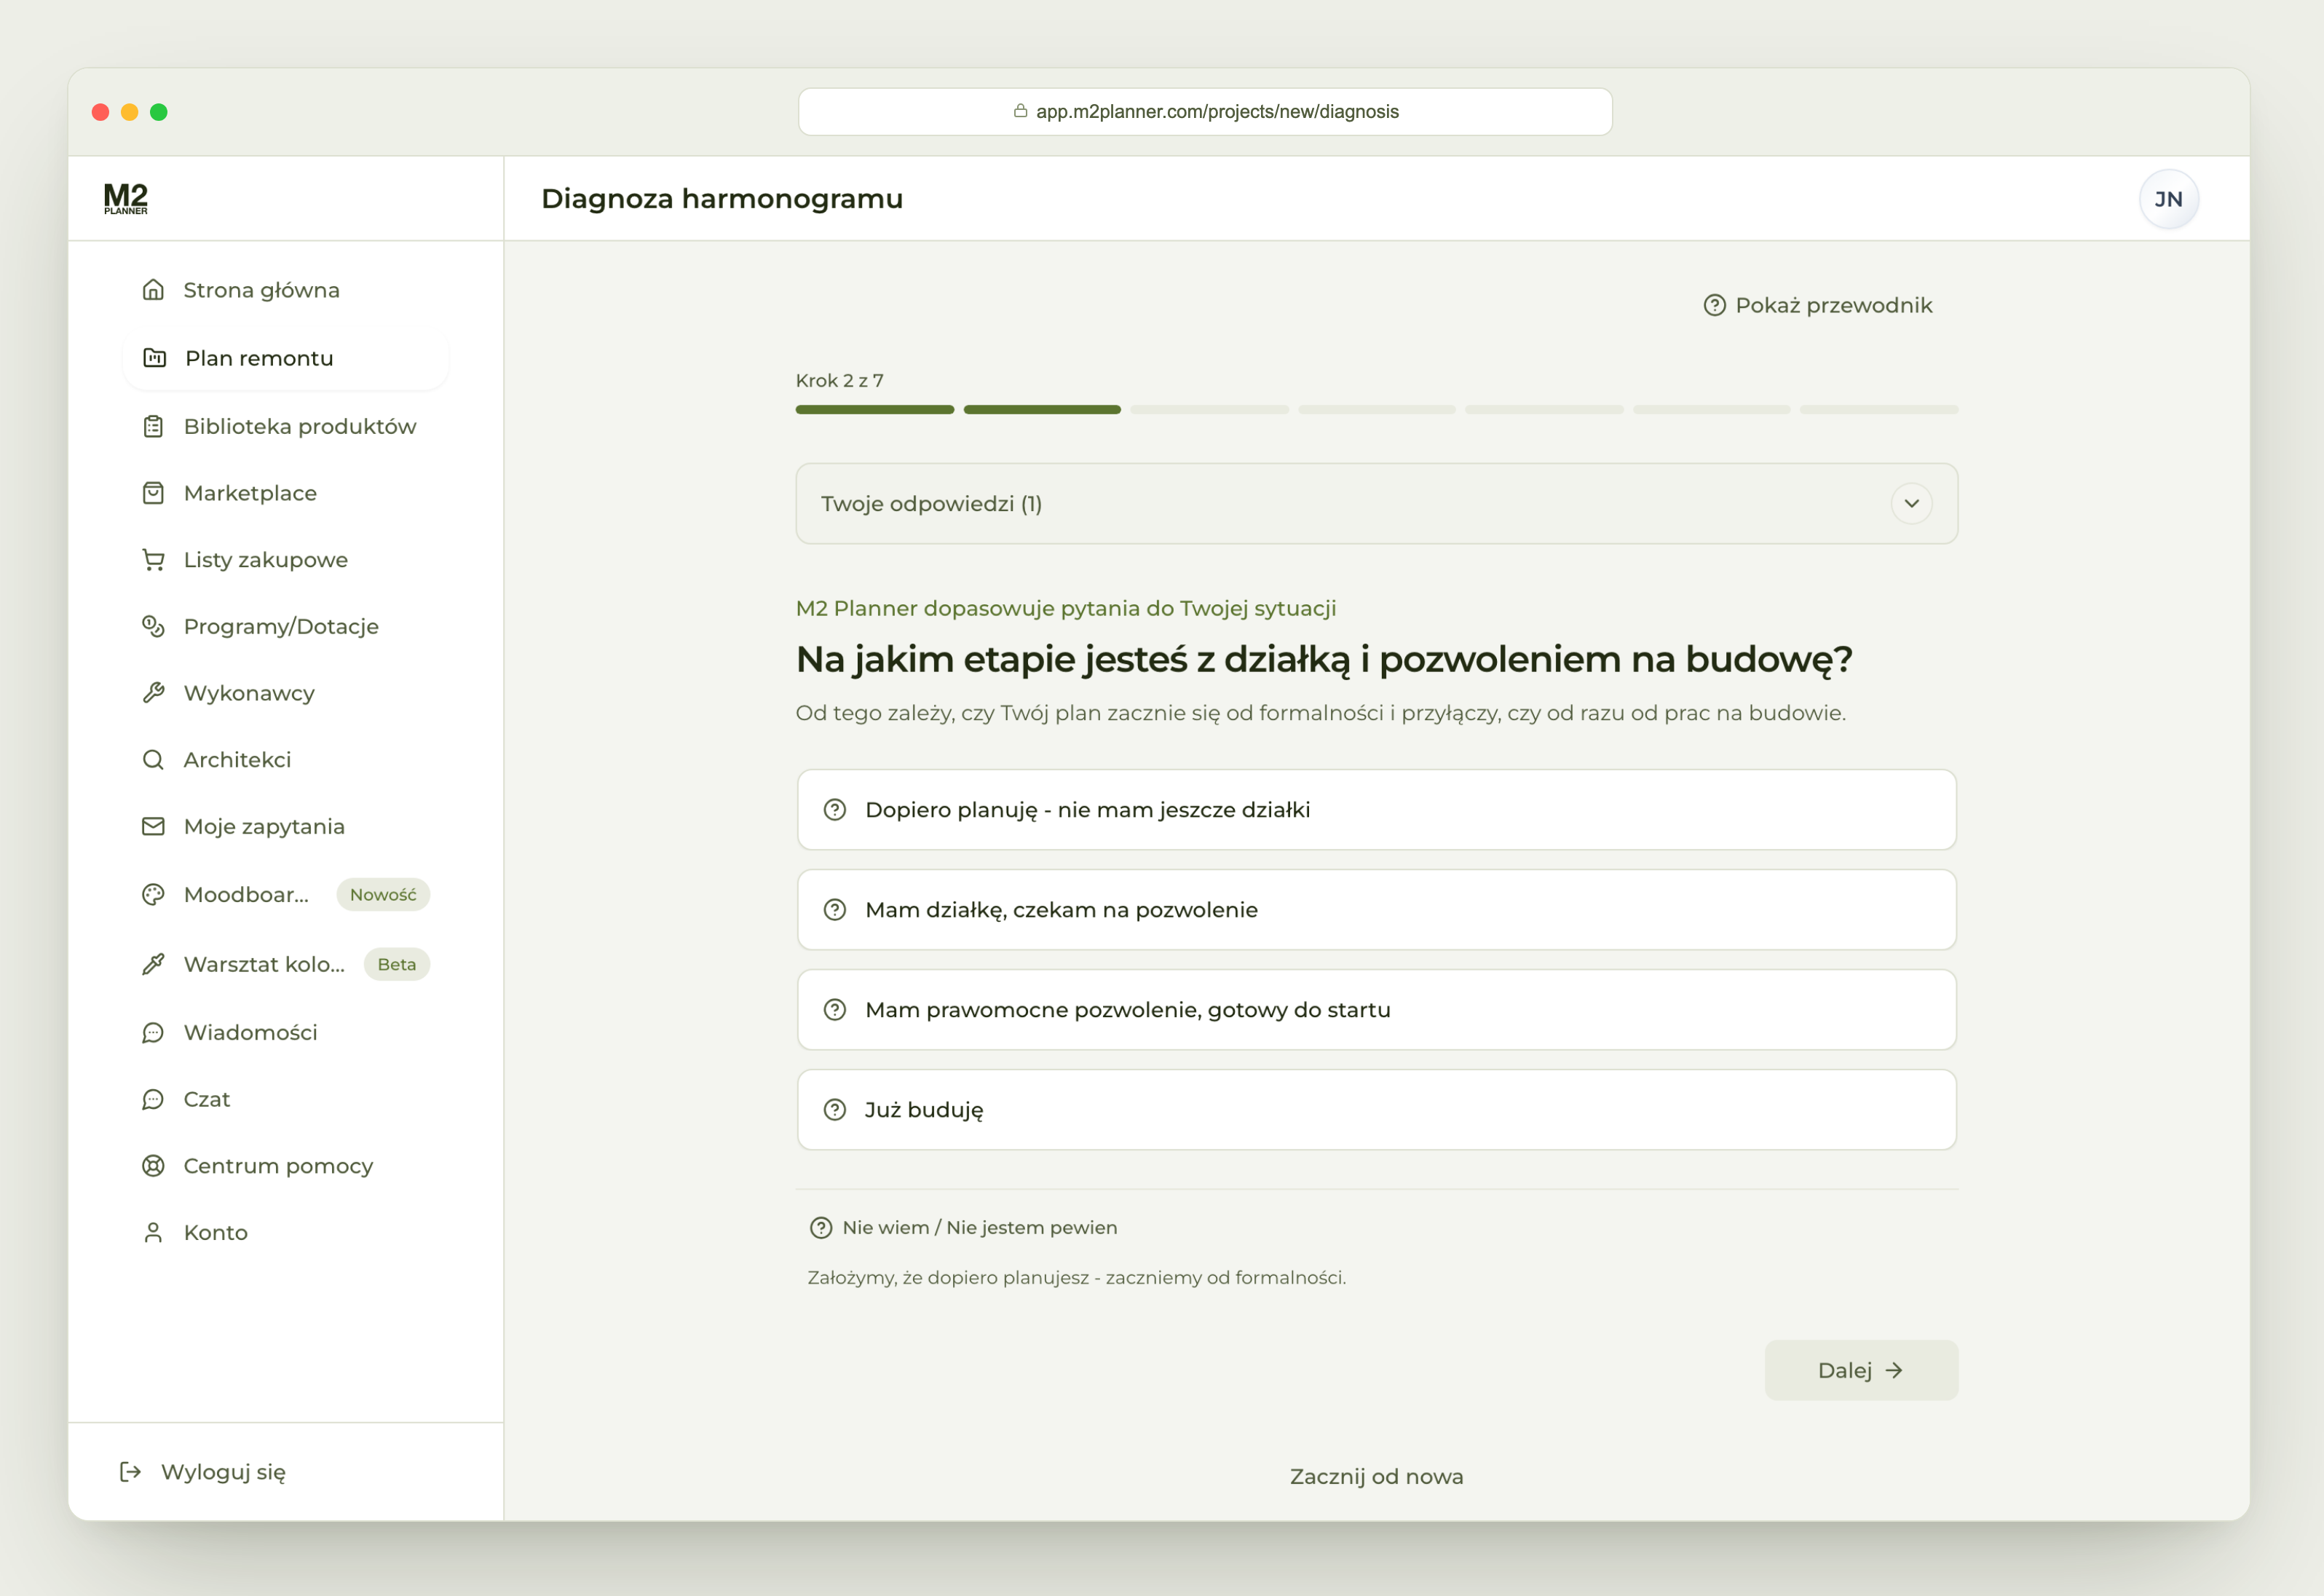Screen dimensions: 2324x1596
Task: Click the Wiadomości chat bubble icon
Action: [x=153, y=1032]
